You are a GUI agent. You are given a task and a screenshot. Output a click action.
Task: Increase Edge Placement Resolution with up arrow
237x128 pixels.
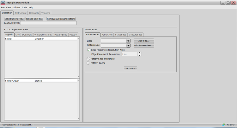pos(140,53)
